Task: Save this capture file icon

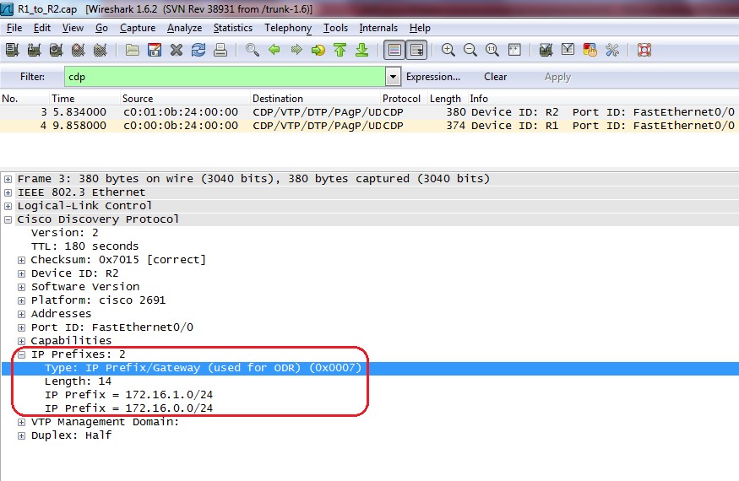Action: (154, 50)
